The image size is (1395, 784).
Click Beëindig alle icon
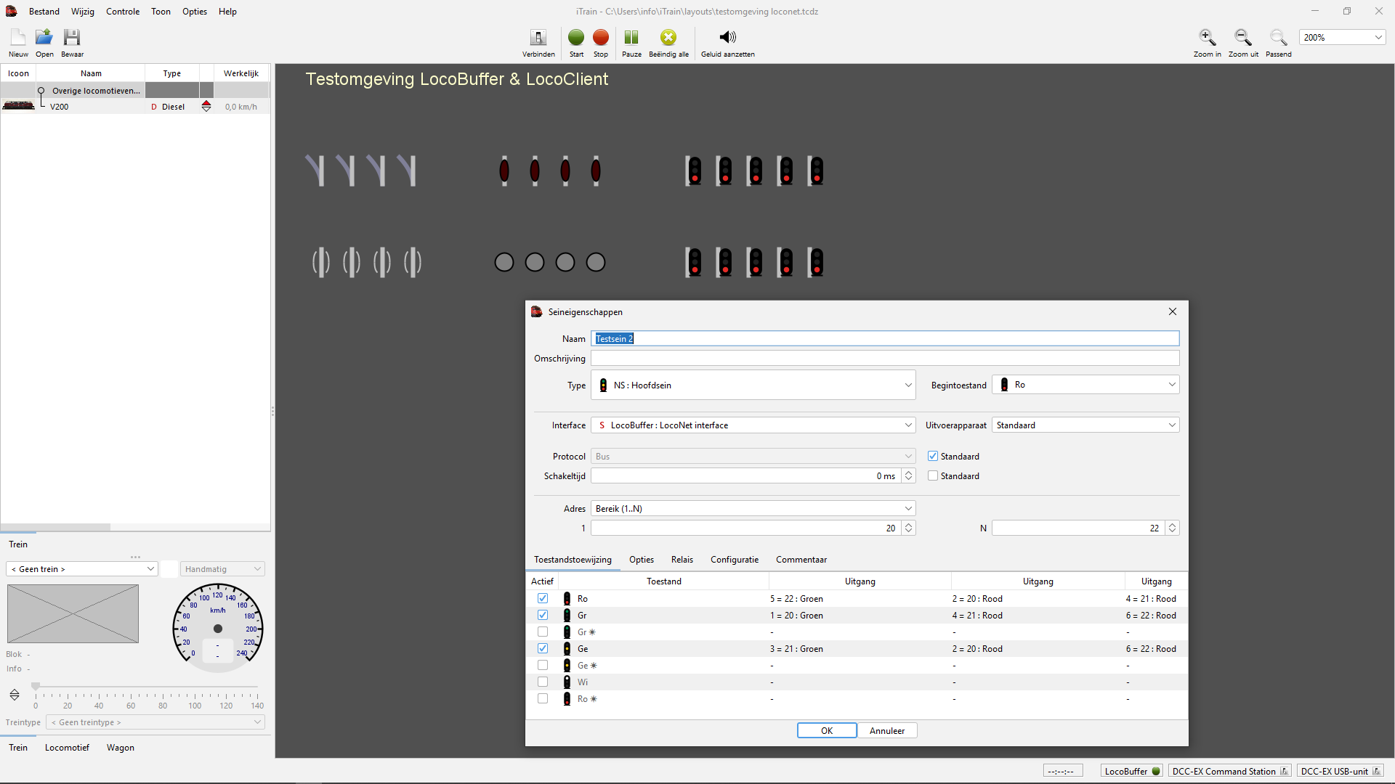668,38
